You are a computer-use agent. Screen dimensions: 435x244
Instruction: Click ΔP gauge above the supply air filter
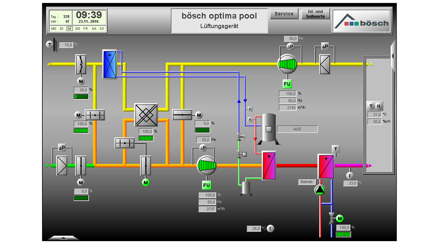click(62, 148)
